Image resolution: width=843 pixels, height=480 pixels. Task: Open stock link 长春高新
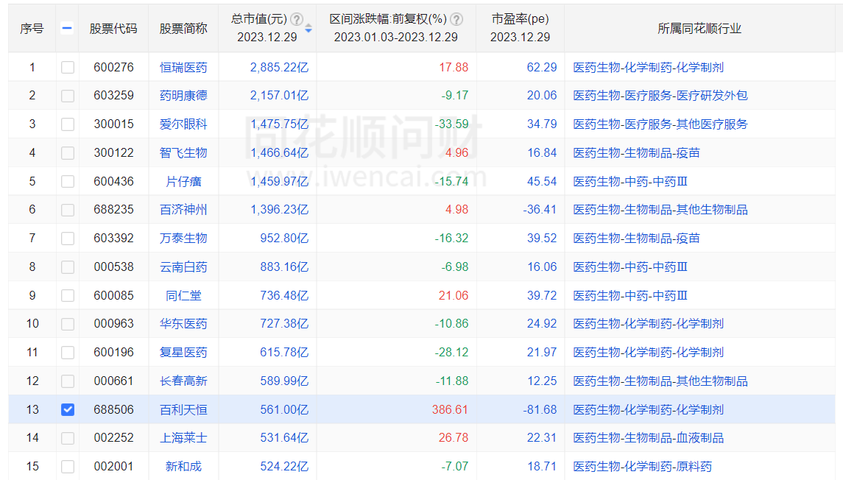click(x=183, y=381)
